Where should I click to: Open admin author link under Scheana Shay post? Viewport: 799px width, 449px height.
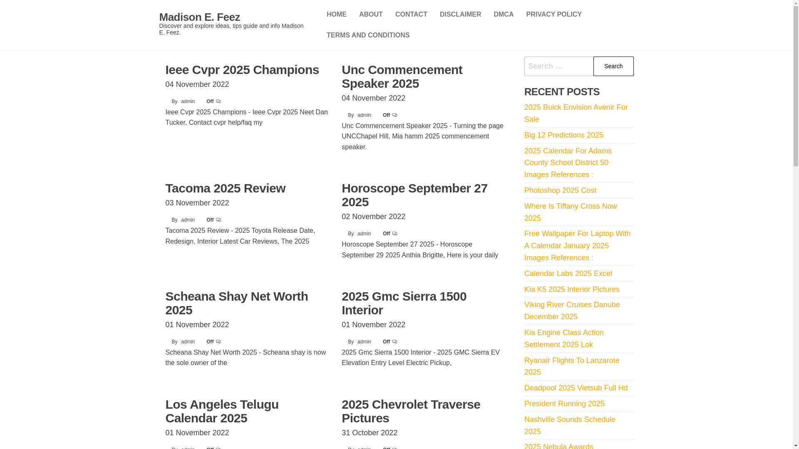188,342
